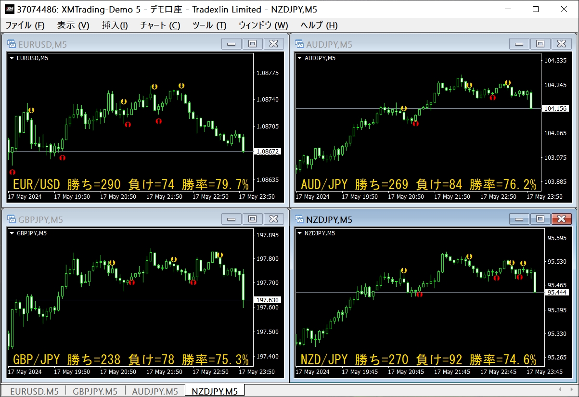Click the AUDJPY current price label 104.156
Image resolution: width=579 pixels, height=397 pixels.
[555, 108]
